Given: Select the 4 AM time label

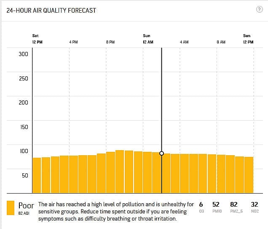Looking at the screenshot, I should click(184, 42).
